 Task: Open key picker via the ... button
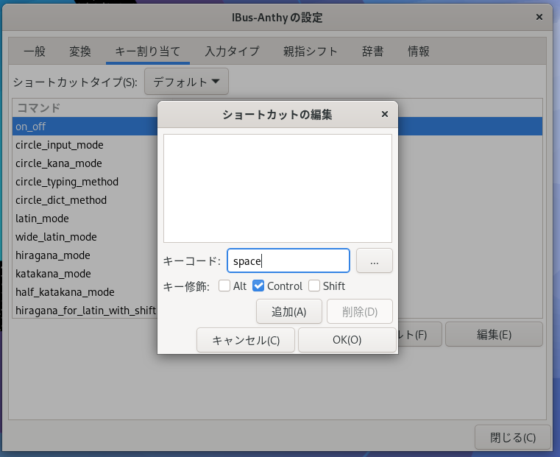tap(375, 261)
